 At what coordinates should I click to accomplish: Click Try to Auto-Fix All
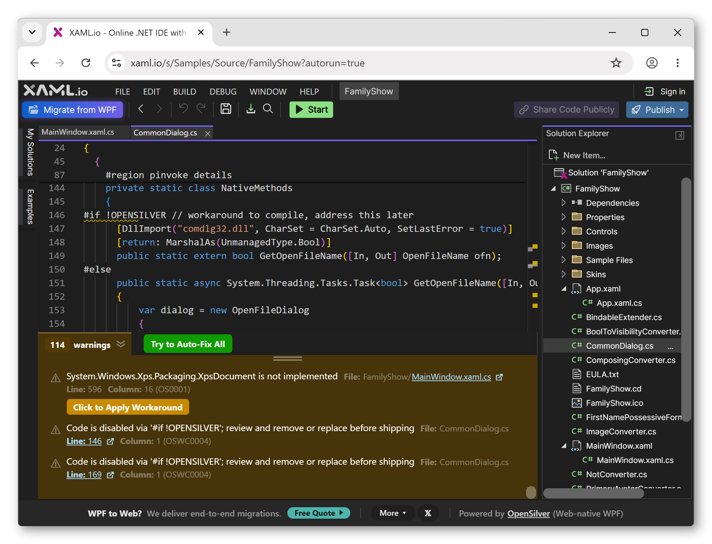point(188,344)
